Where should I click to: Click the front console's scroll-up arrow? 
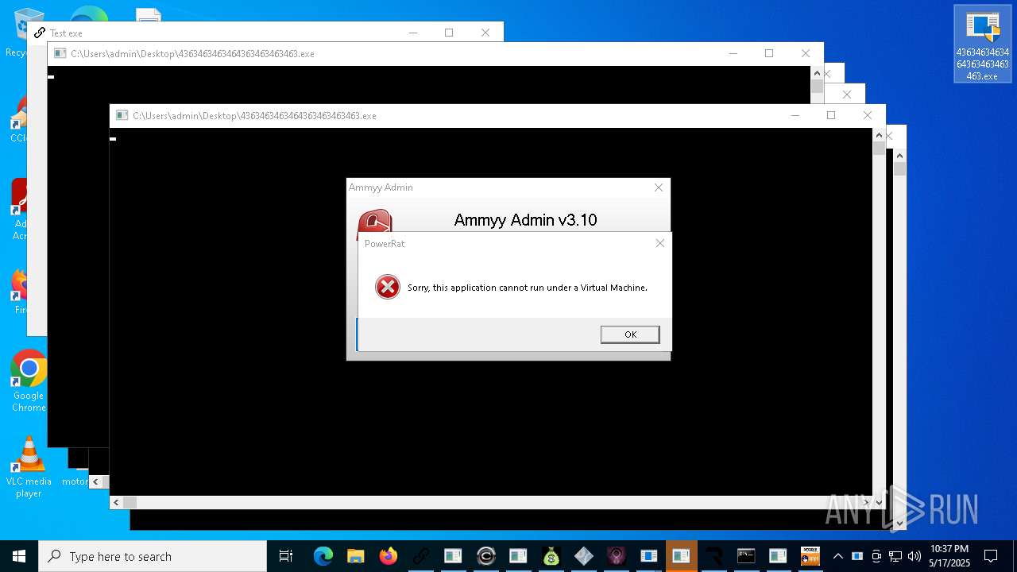pyautogui.click(x=879, y=135)
